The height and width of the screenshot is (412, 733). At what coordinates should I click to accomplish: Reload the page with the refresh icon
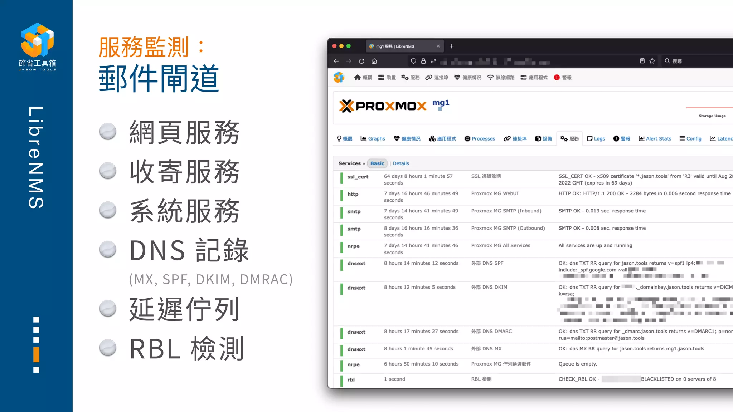click(x=361, y=61)
